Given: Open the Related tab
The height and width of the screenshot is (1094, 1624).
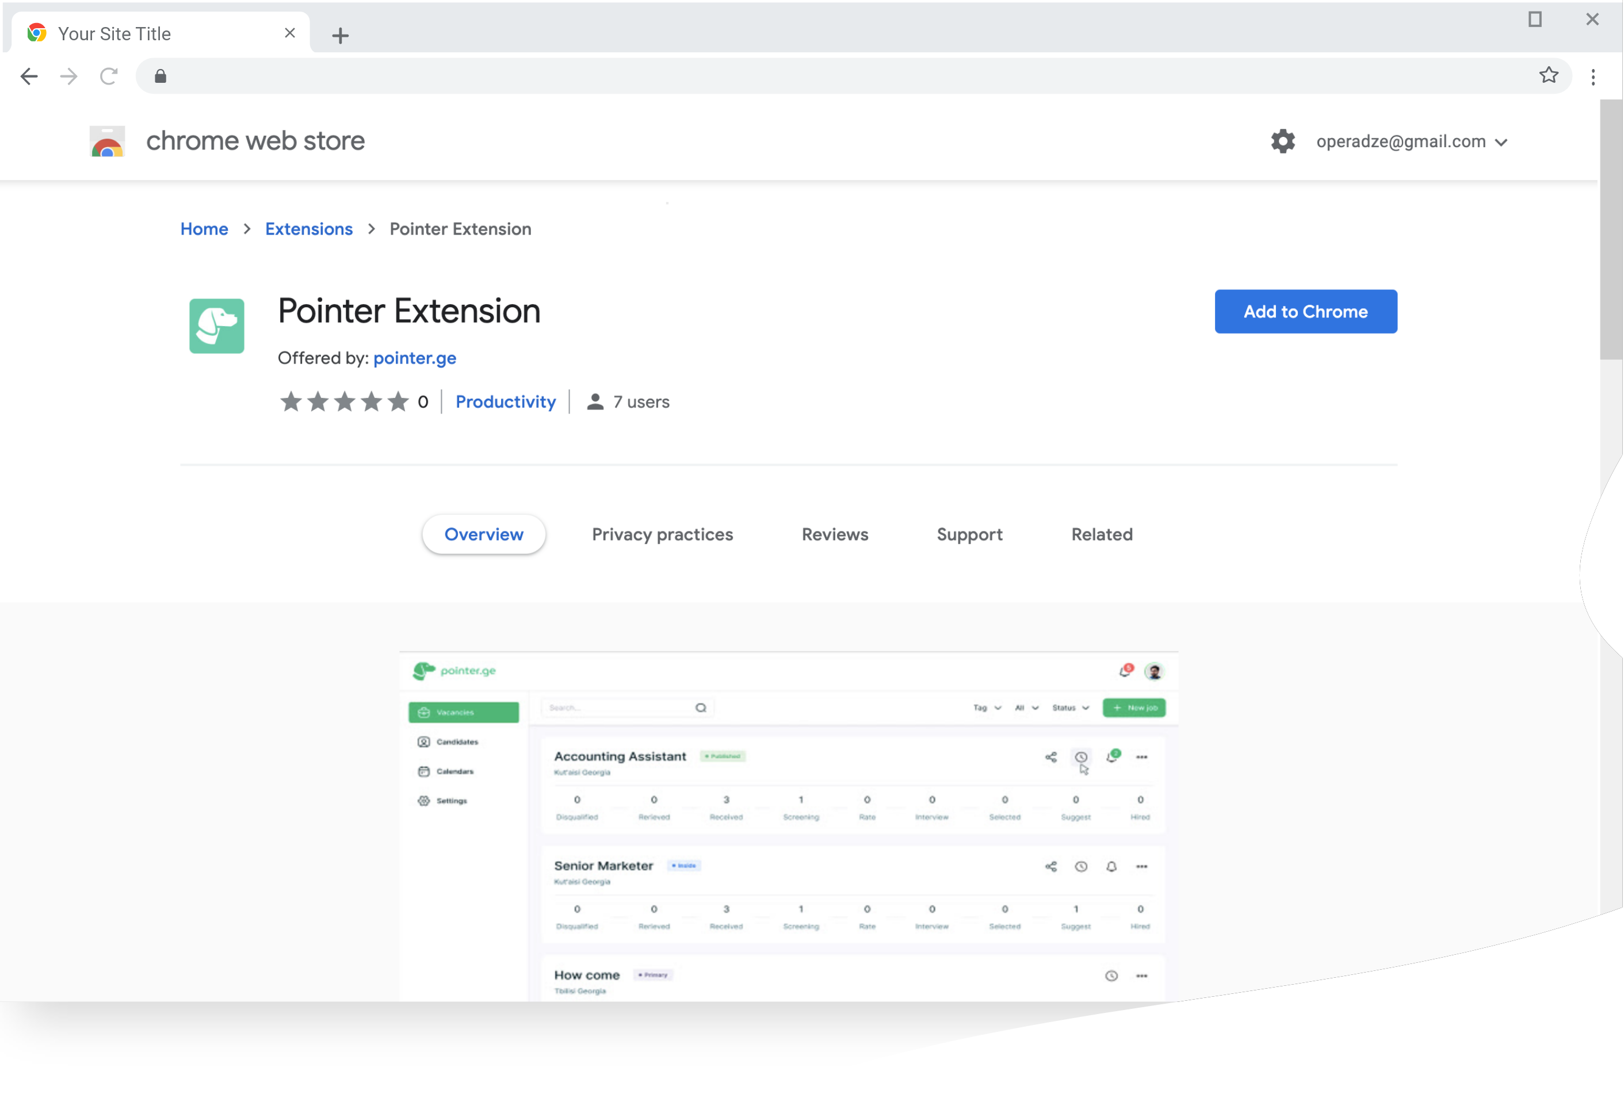Looking at the screenshot, I should point(1102,534).
